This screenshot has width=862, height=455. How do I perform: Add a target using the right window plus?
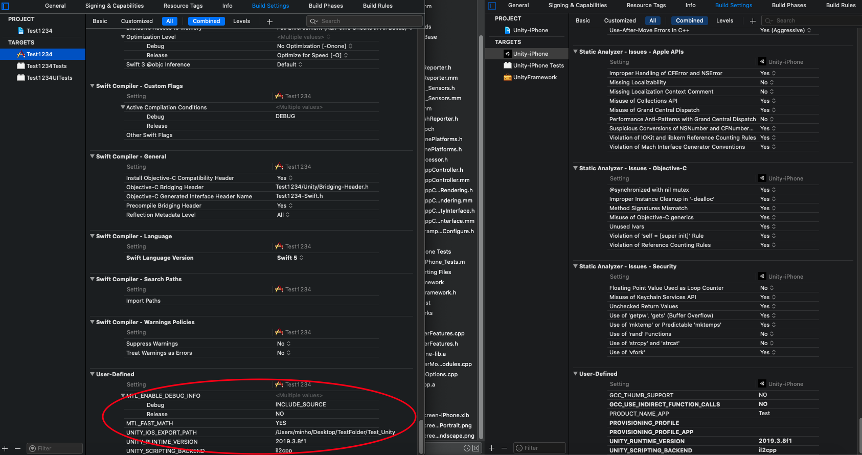click(492, 448)
